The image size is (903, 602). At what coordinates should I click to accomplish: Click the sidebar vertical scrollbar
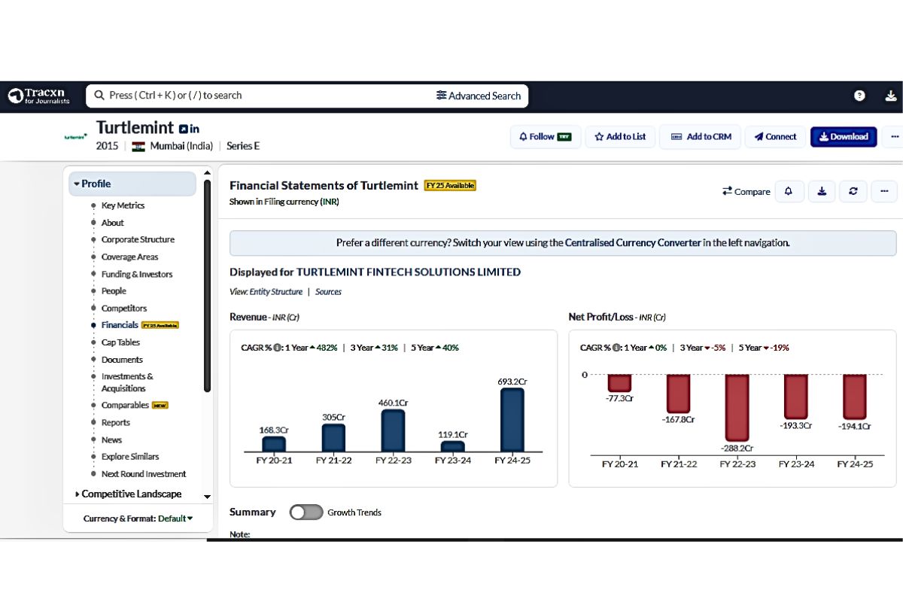click(x=208, y=286)
